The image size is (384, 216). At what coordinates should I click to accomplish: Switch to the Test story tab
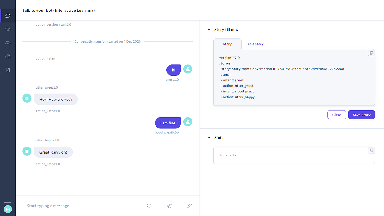pyautogui.click(x=255, y=44)
